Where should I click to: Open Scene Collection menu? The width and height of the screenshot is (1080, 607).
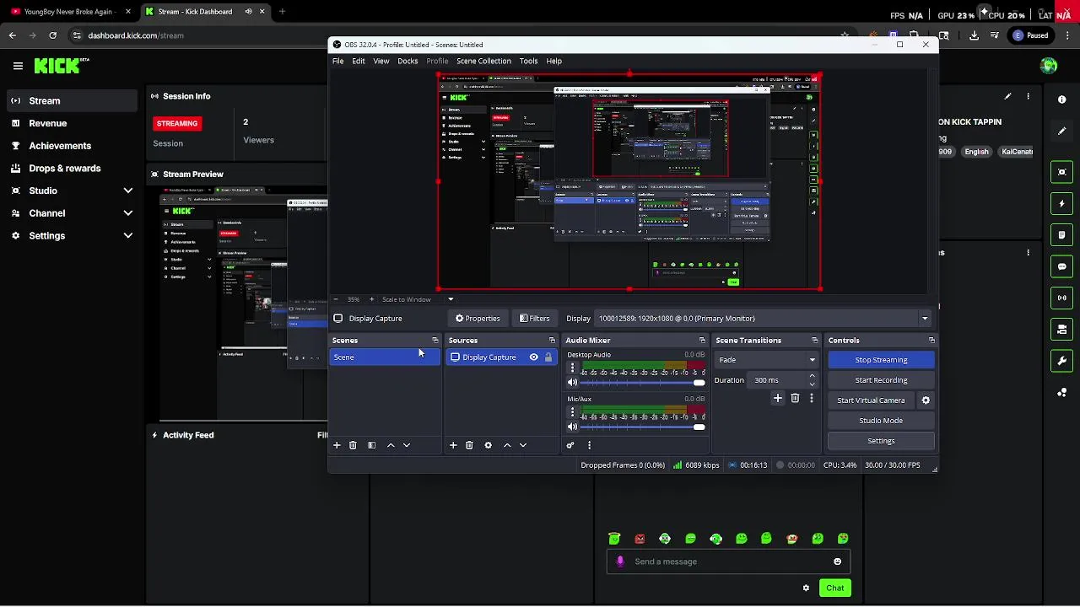(483, 61)
